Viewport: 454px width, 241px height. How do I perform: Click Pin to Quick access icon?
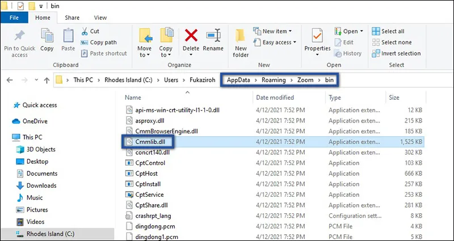tap(19, 36)
